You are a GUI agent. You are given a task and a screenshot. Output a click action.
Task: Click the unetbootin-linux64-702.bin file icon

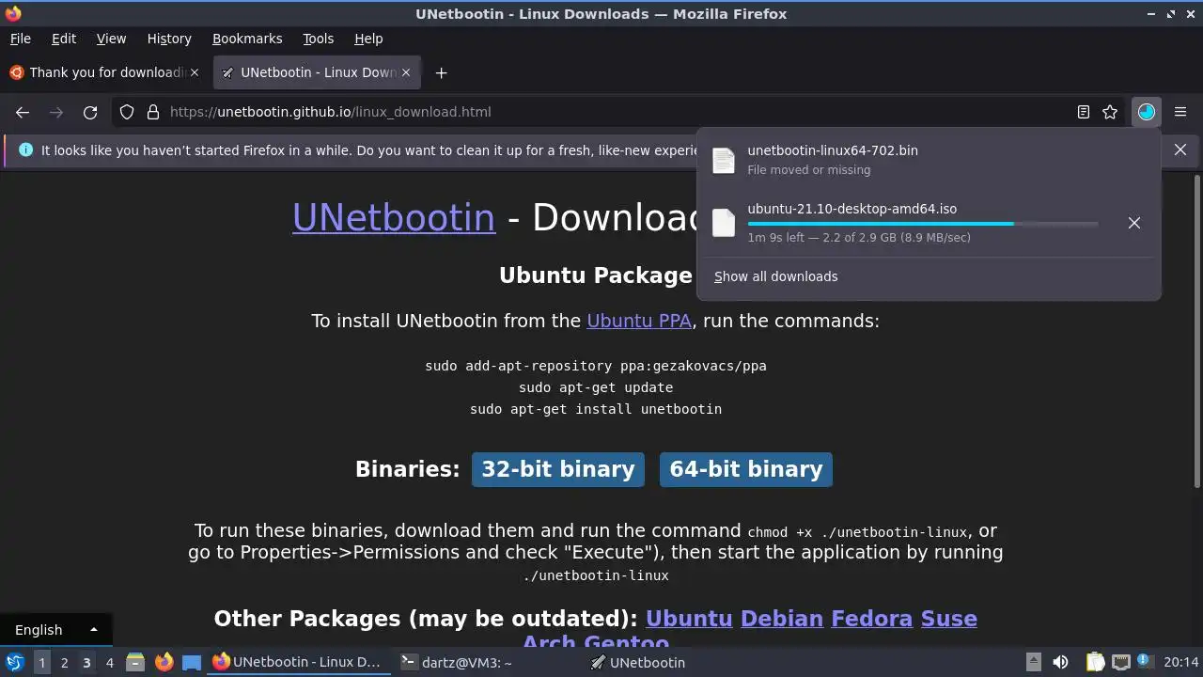724,161
